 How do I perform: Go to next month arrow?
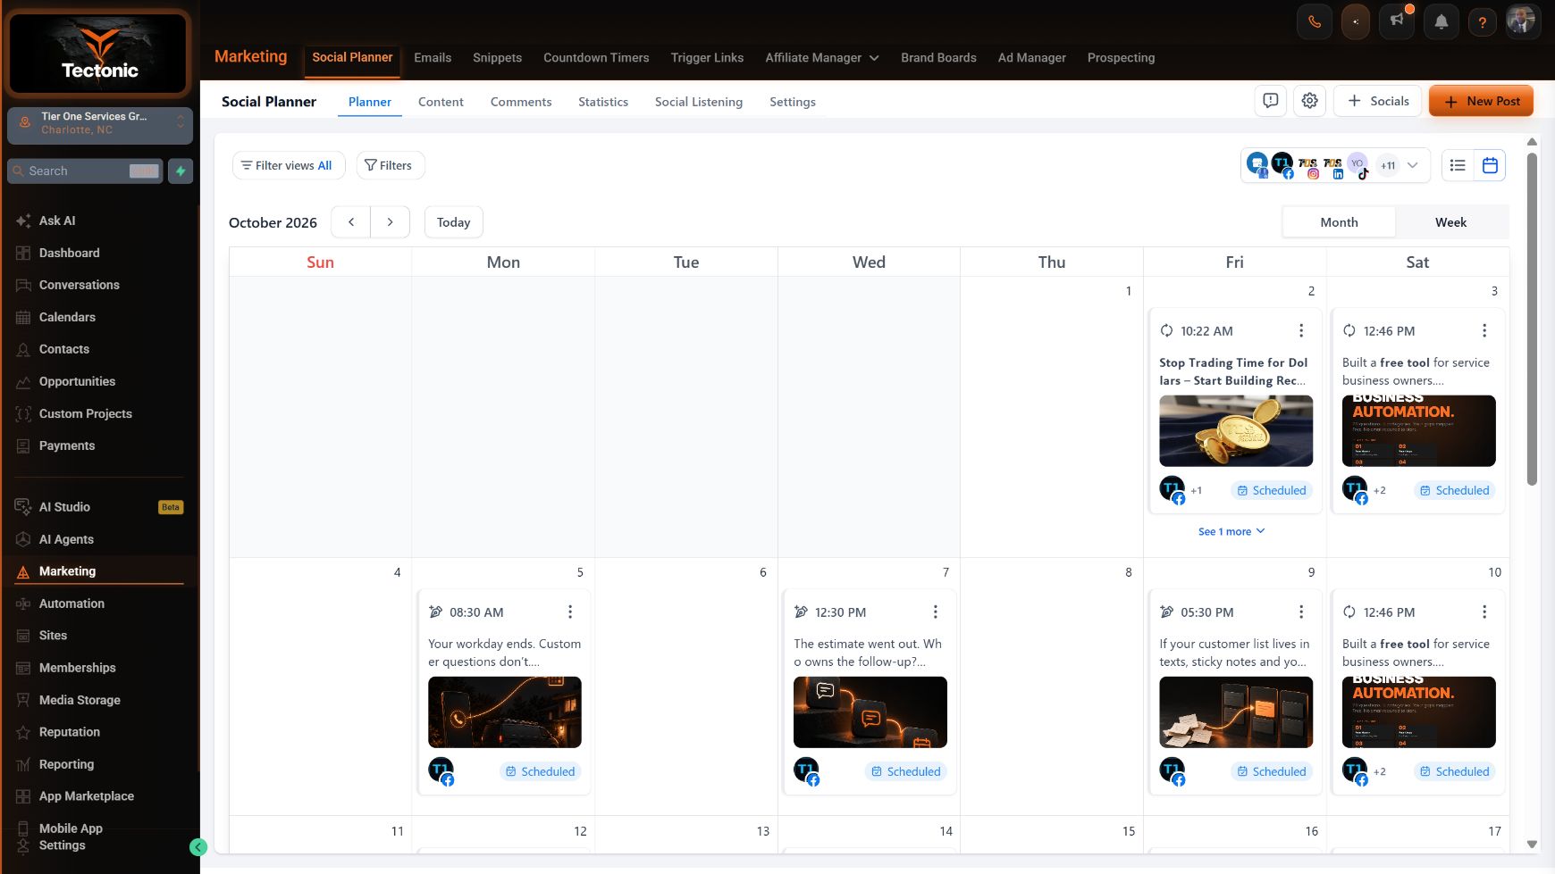pyautogui.click(x=390, y=222)
